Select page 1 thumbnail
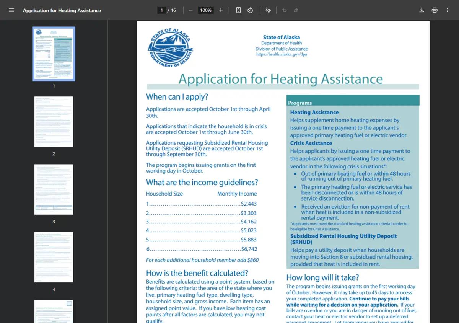The height and width of the screenshot is (323, 459). click(x=54, y=54)
